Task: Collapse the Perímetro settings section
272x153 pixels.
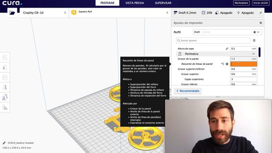Action: (253, 54)
